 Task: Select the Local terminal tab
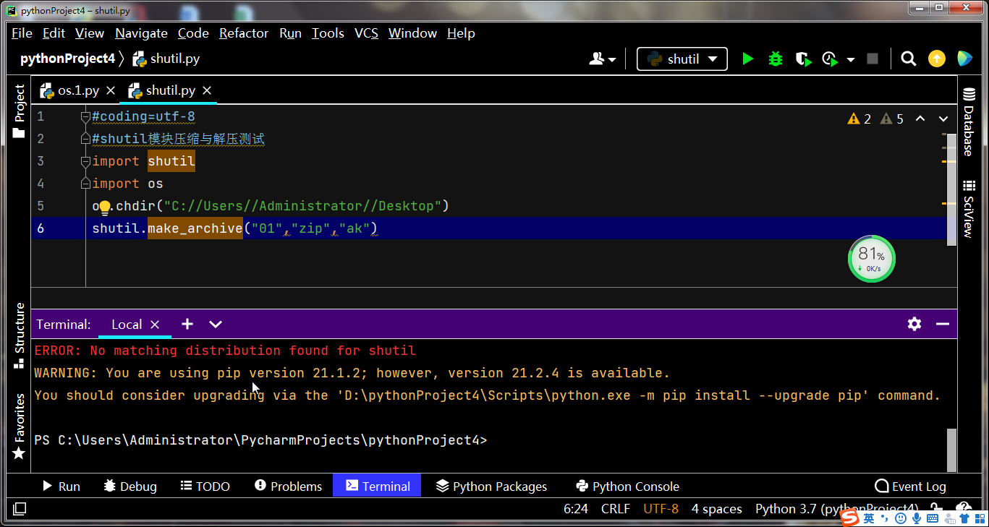click(x=127, y=325)
